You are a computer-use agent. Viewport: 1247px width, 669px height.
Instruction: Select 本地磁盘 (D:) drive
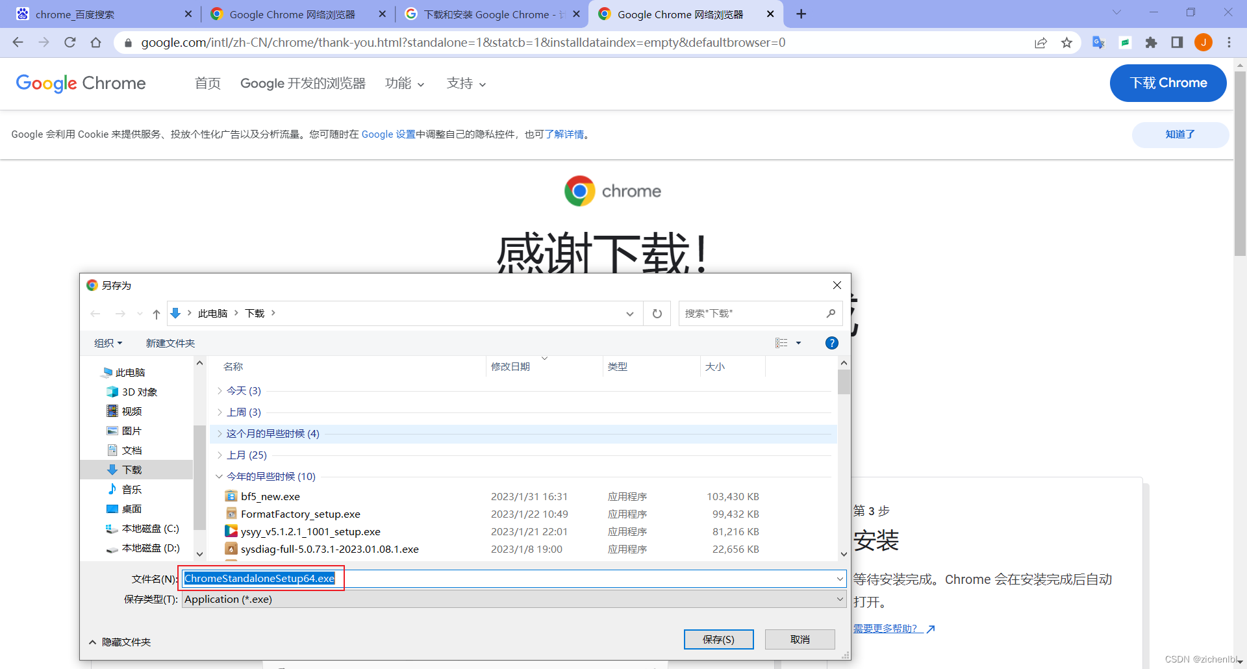pyautogui.click(x=150, y=548)
